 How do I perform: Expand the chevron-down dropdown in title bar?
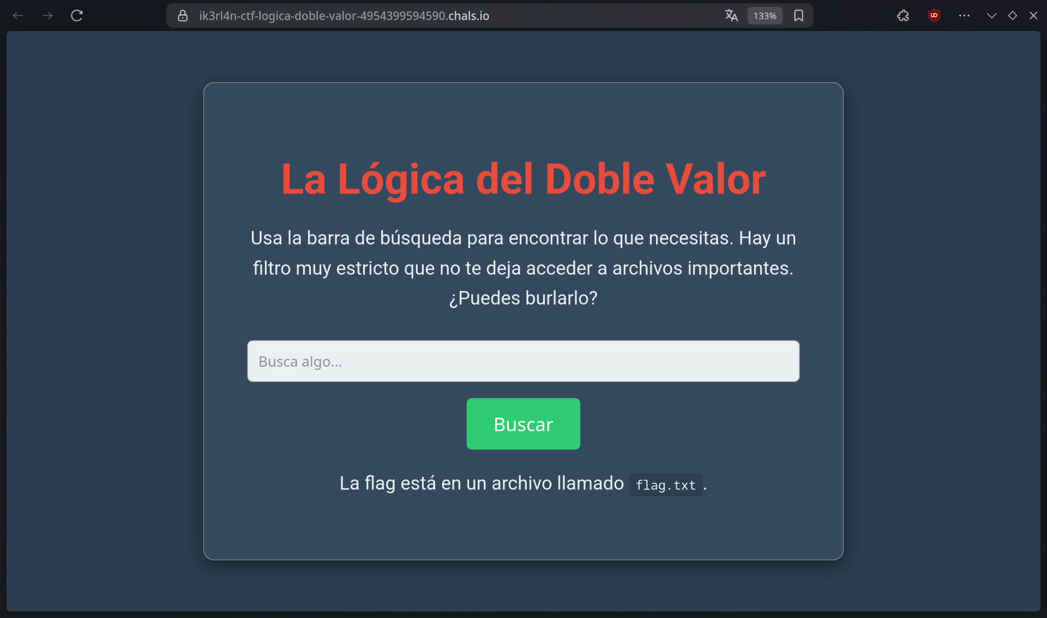coord(991,16)
